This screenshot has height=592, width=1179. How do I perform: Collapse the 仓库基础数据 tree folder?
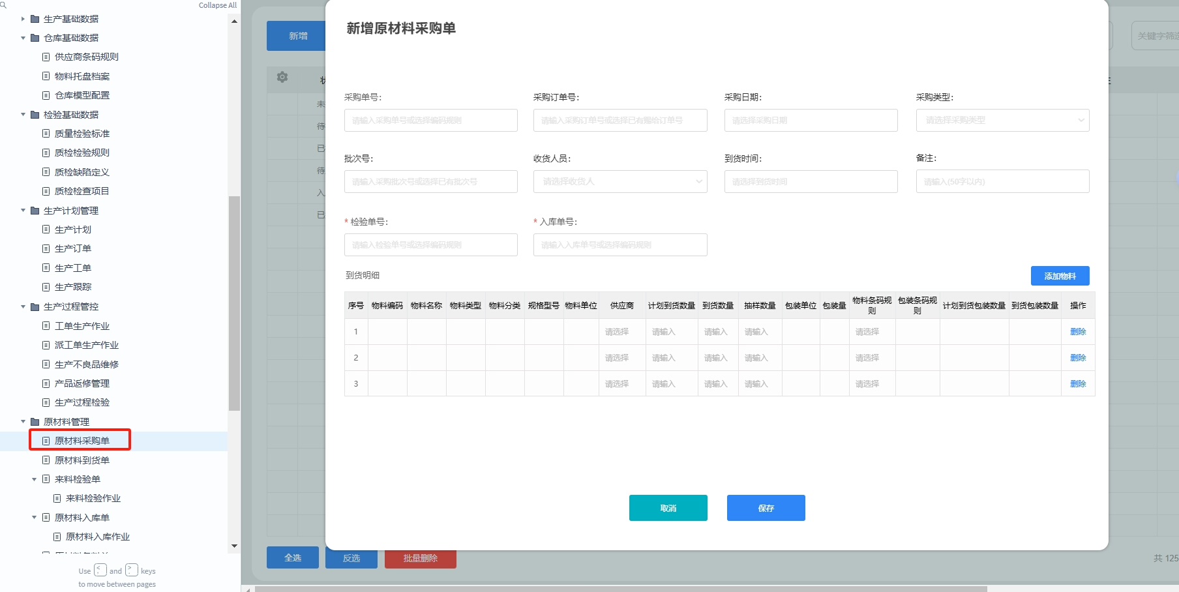coord(23,38)
